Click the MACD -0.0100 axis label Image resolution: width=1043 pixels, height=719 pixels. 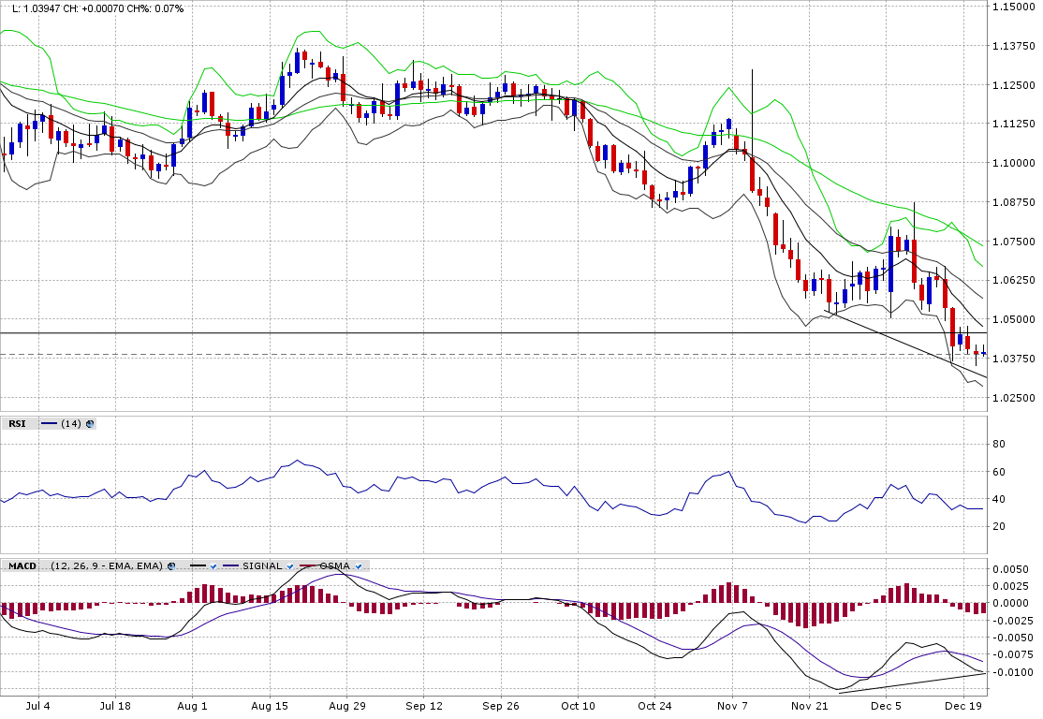1012,672
